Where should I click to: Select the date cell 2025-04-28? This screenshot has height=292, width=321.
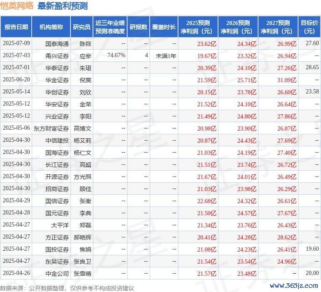pos(16,212)
